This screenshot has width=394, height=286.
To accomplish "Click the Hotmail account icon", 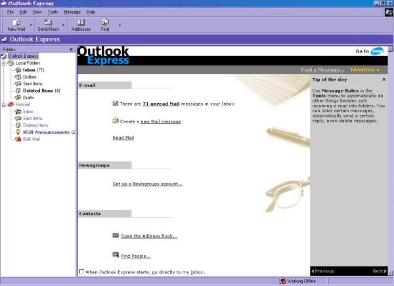I will [x=11, y=104].
